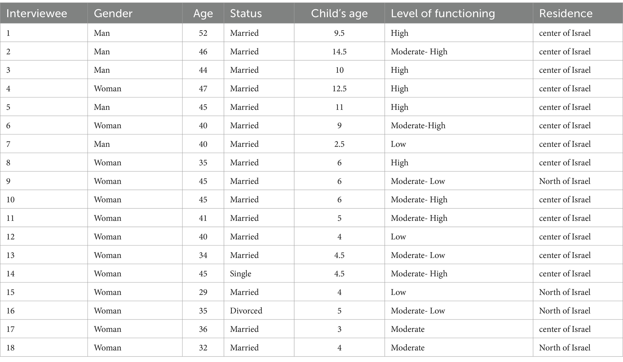The image size is (623, 362).
Task: Select age 52 cell in row 1
Action: coord(203,33)
